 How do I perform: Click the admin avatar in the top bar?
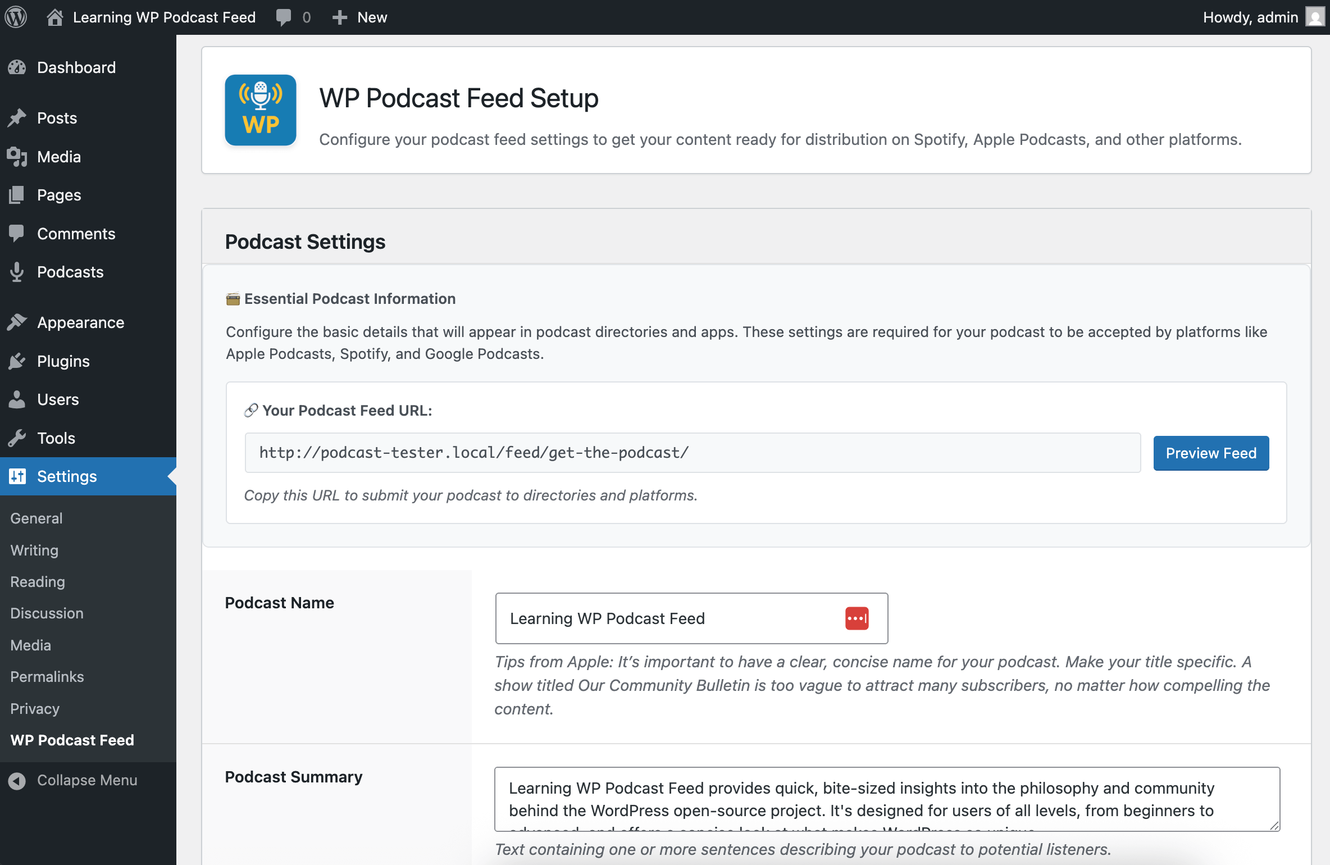coord(1314,17)
